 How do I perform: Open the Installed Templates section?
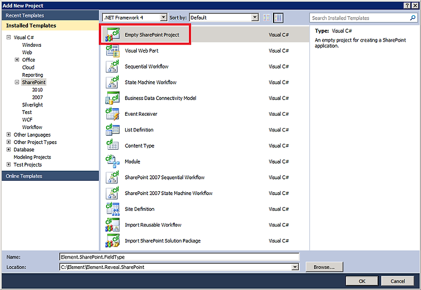pos(50,26)
